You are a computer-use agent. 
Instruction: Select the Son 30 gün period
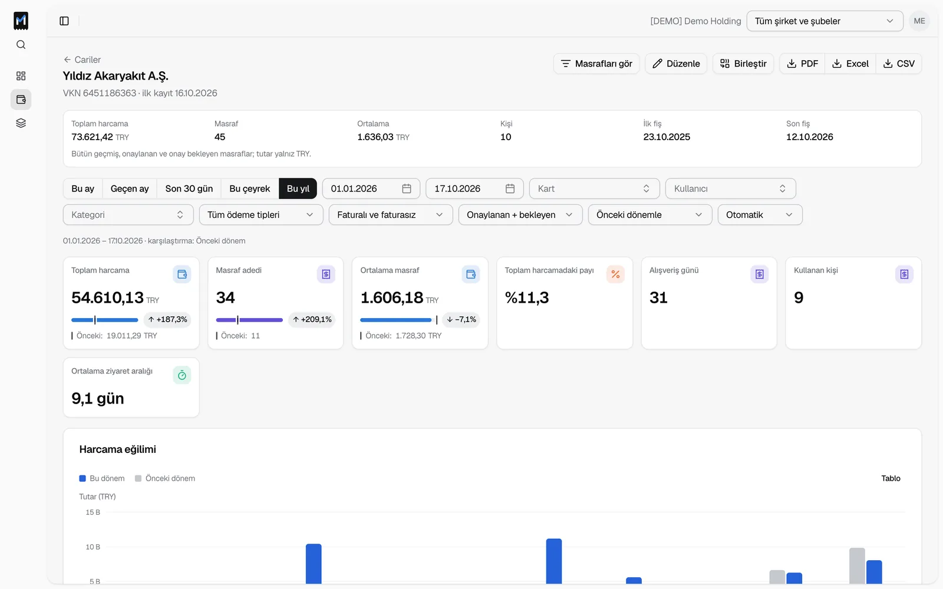pos(189,188)
